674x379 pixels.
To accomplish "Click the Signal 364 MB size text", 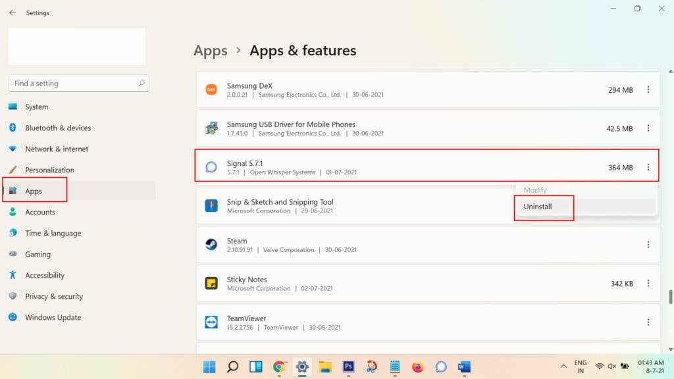I will coord(620,168).
